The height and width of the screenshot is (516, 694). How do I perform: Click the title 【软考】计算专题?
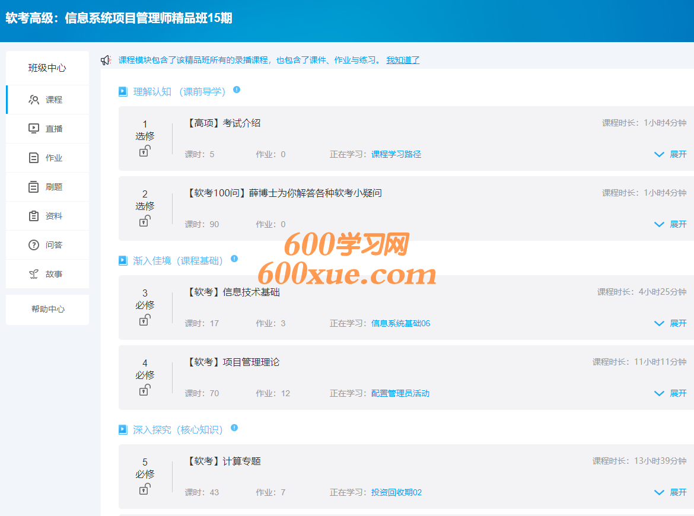coord(222,461)
